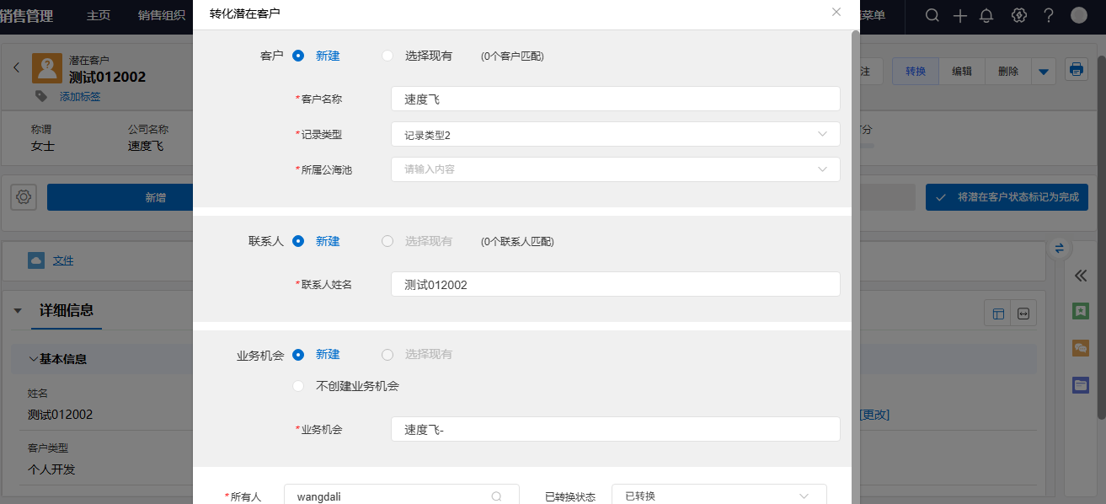
Task: Open the help question mark icon
Action: (x=1048, y=15)
